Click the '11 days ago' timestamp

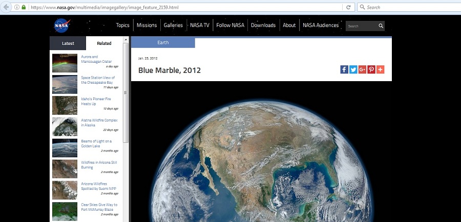click(111, 87)
